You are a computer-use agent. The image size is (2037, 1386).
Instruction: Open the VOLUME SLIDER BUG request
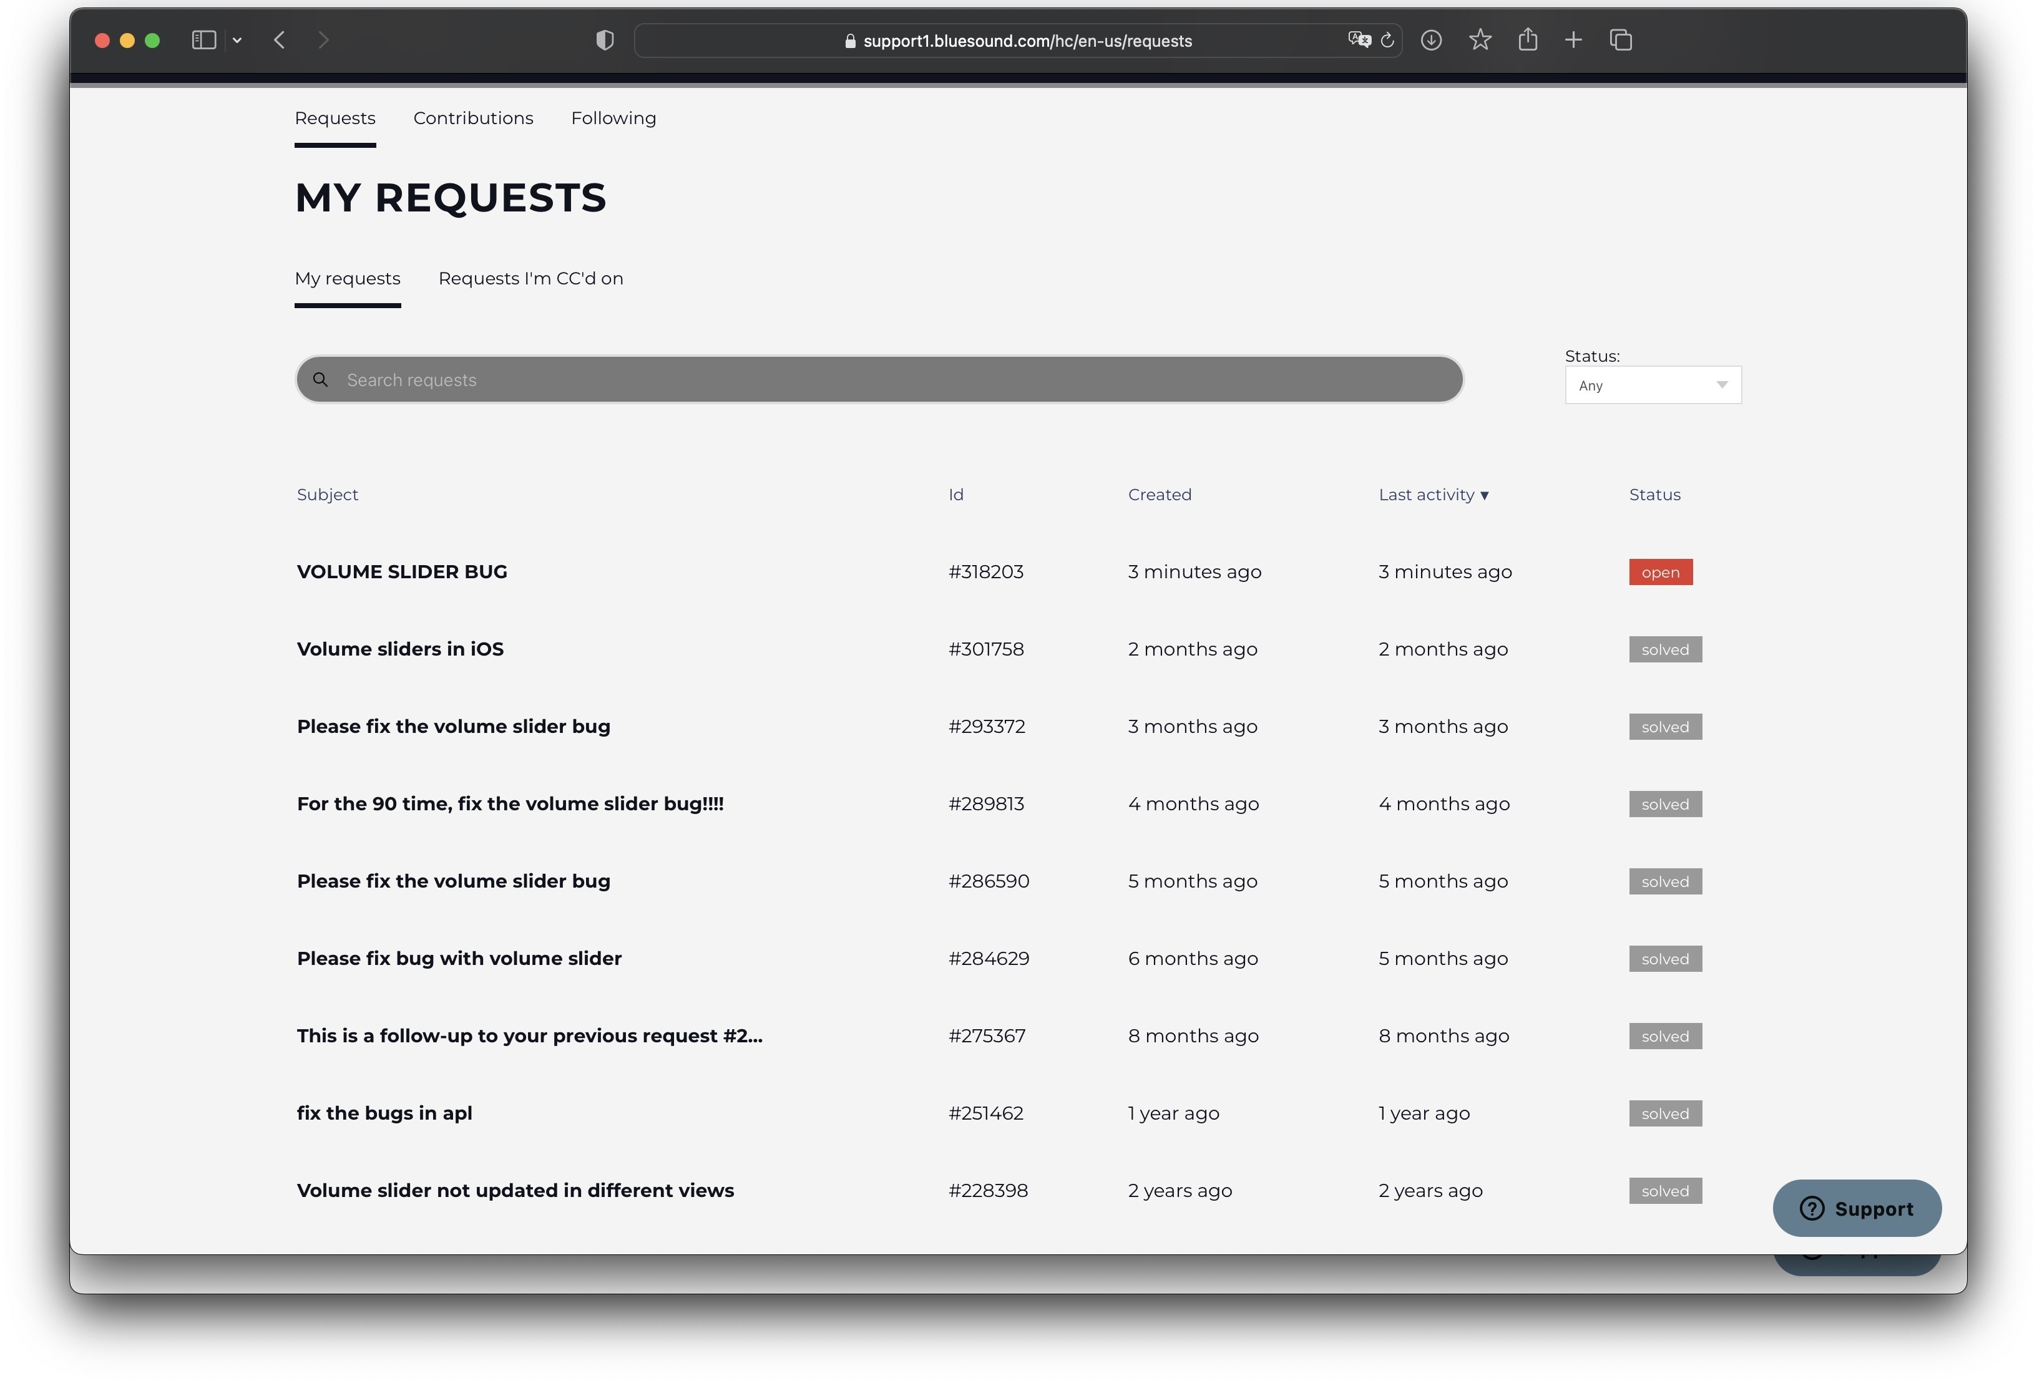pyautogui.click(x=401, y=571)
